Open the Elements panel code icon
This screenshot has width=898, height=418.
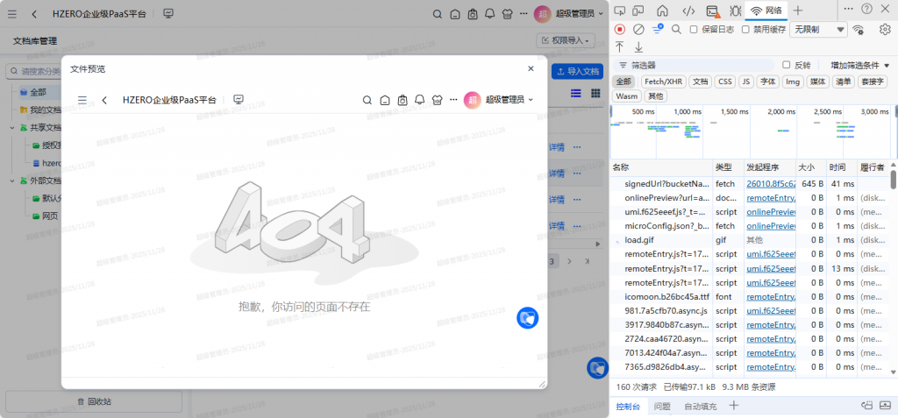(688, 11)
